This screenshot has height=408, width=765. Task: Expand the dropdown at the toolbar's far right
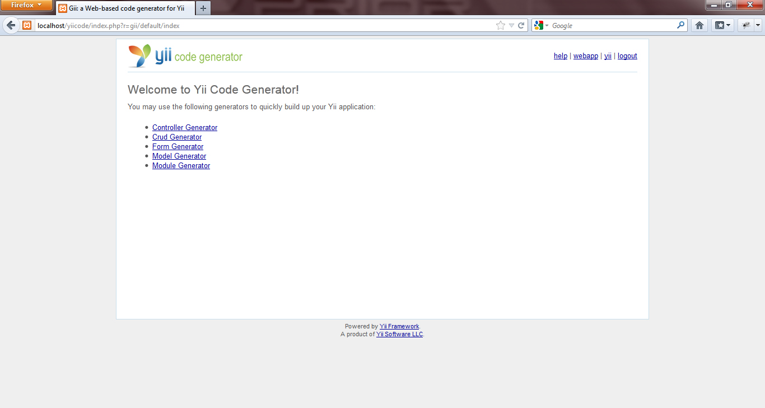(x=758, y=25)
